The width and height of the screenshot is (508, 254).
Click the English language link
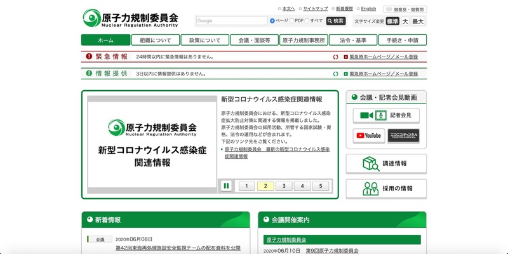pyautogui.click(x=368, y=9)
